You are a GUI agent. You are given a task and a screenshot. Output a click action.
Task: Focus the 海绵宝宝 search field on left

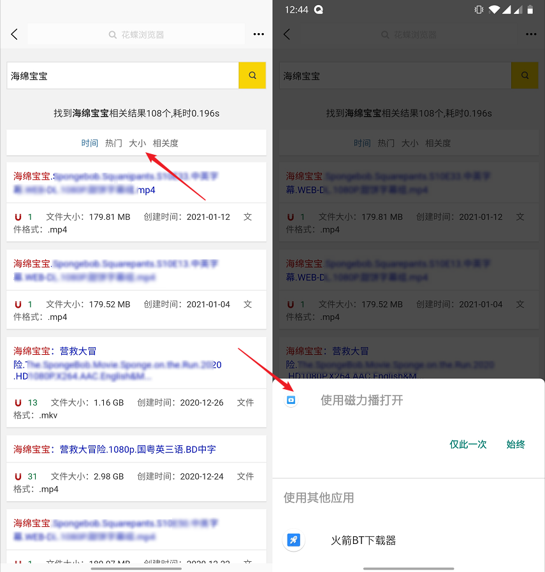[x=122, y=76]
